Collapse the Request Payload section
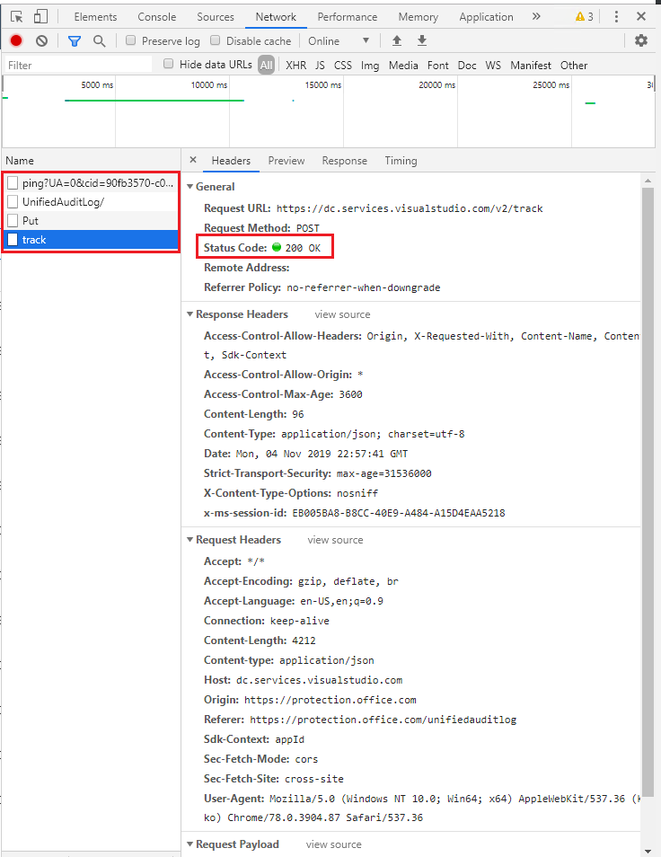This screenshot has height=857, width=661. [x=190, y=844]
